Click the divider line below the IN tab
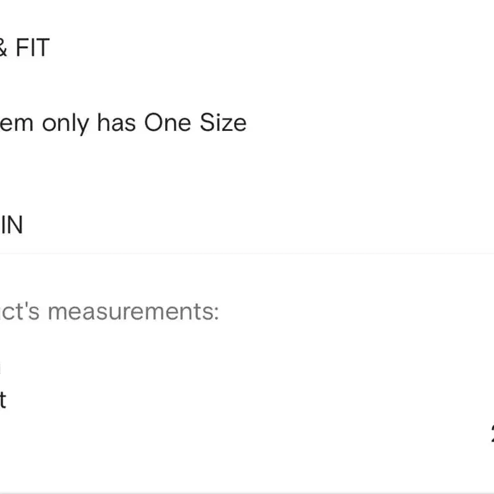This screenshot has height=494, width=494. pos(247,254)
